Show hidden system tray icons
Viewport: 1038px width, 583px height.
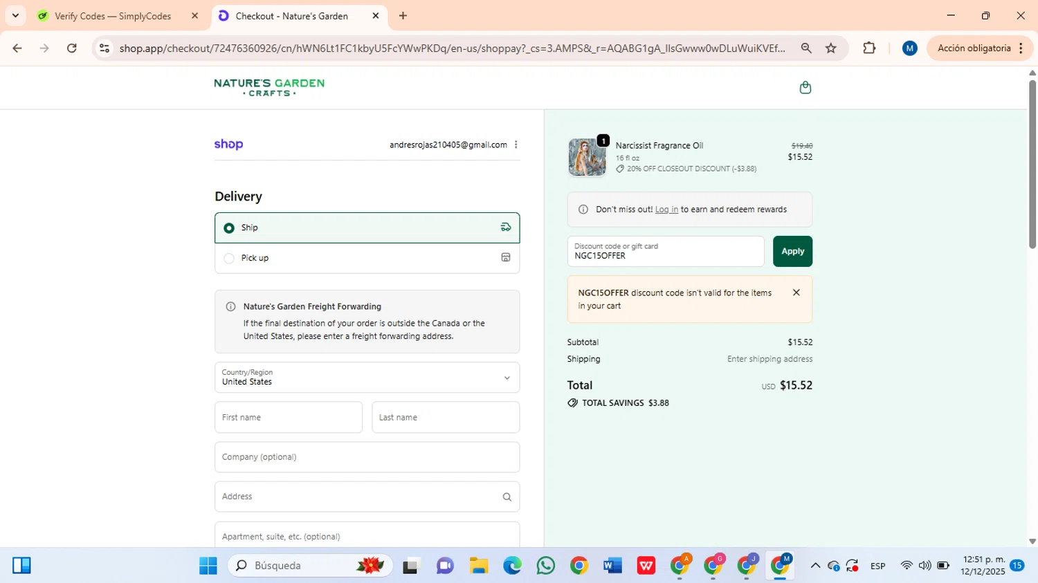[x=815, y=566]
